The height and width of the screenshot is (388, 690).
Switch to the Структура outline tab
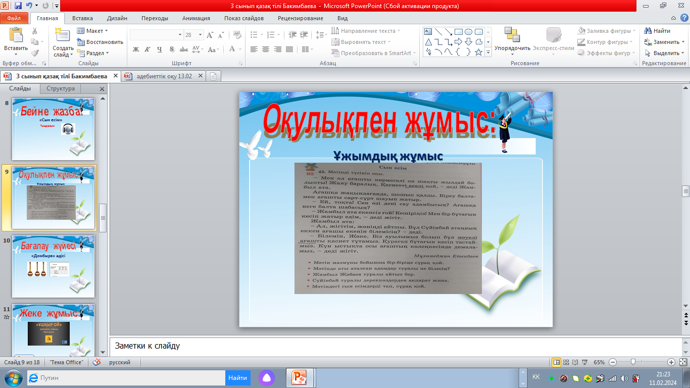pyautogui.click(x=61, y=89)
